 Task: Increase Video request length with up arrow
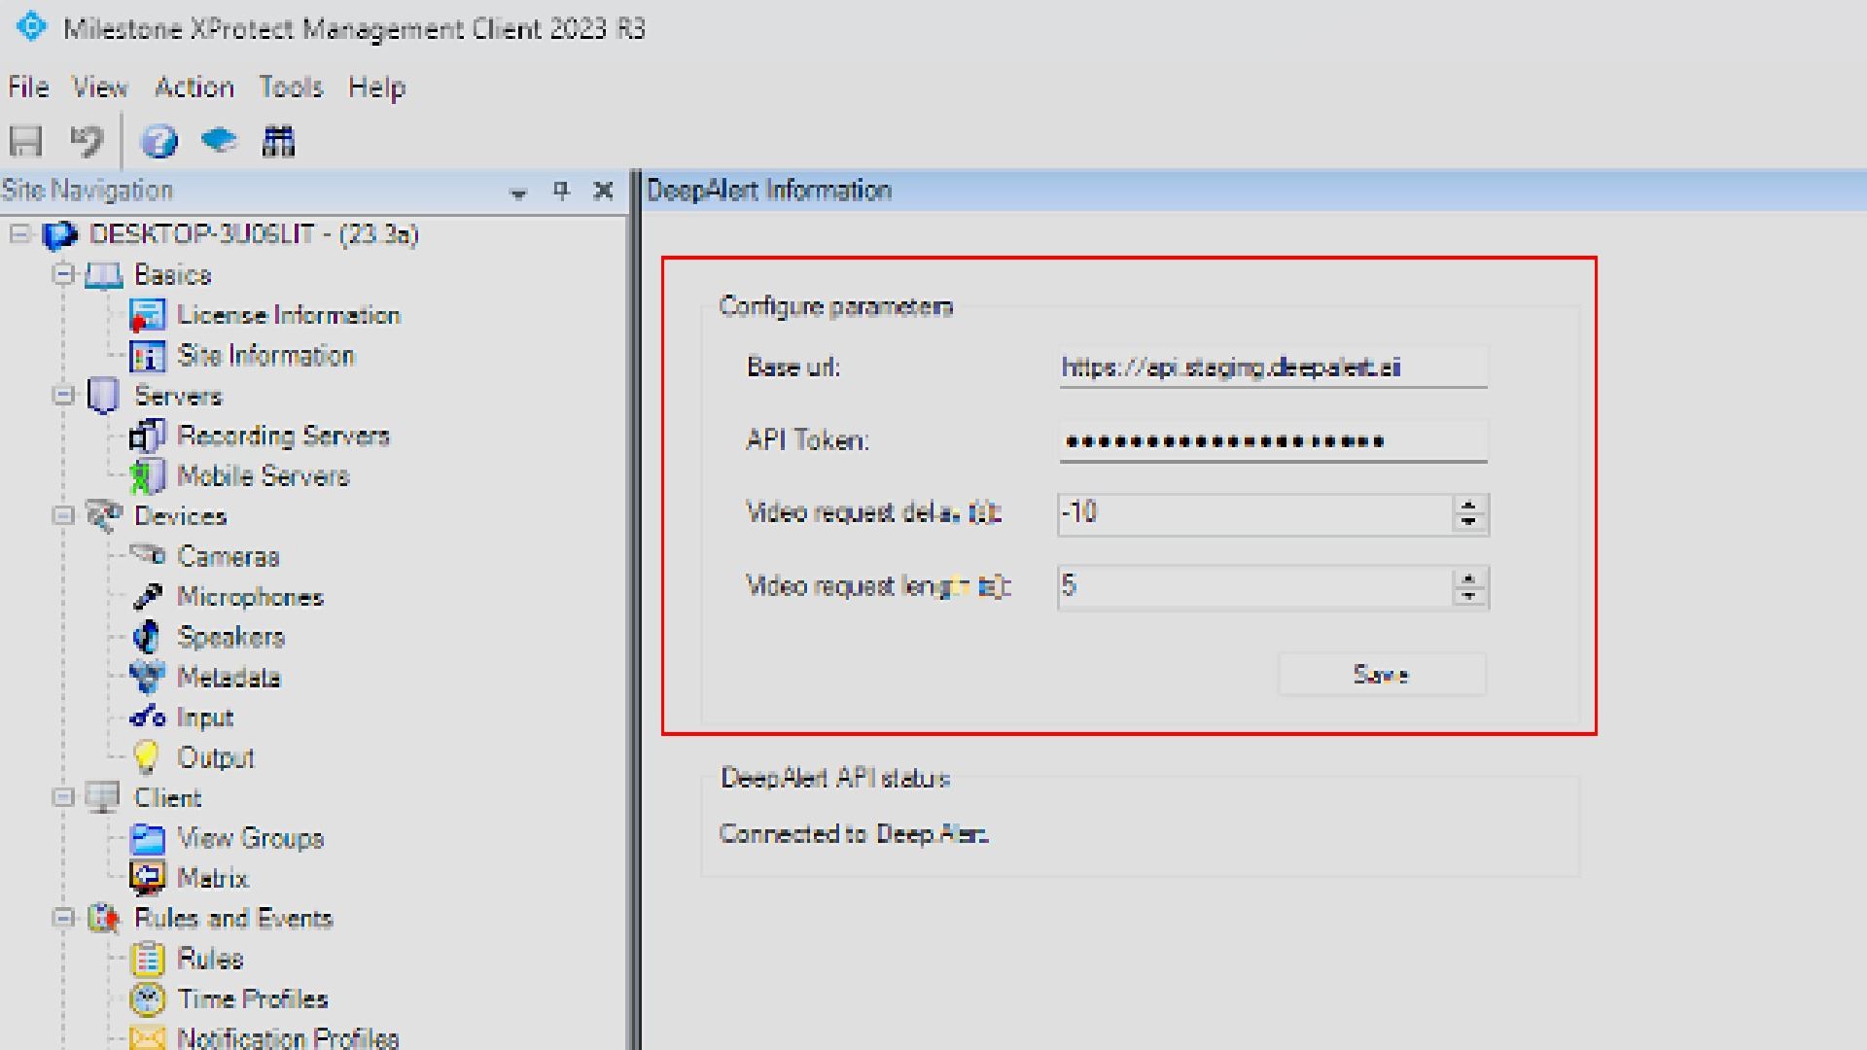pyautogui.click(x=1469, y=577)
